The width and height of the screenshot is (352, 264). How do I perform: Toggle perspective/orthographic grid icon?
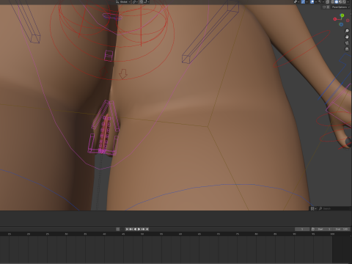coord(347,49)
